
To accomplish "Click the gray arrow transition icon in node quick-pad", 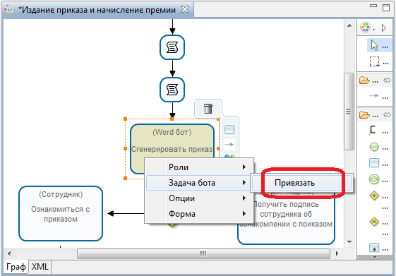I will (229, 145).
